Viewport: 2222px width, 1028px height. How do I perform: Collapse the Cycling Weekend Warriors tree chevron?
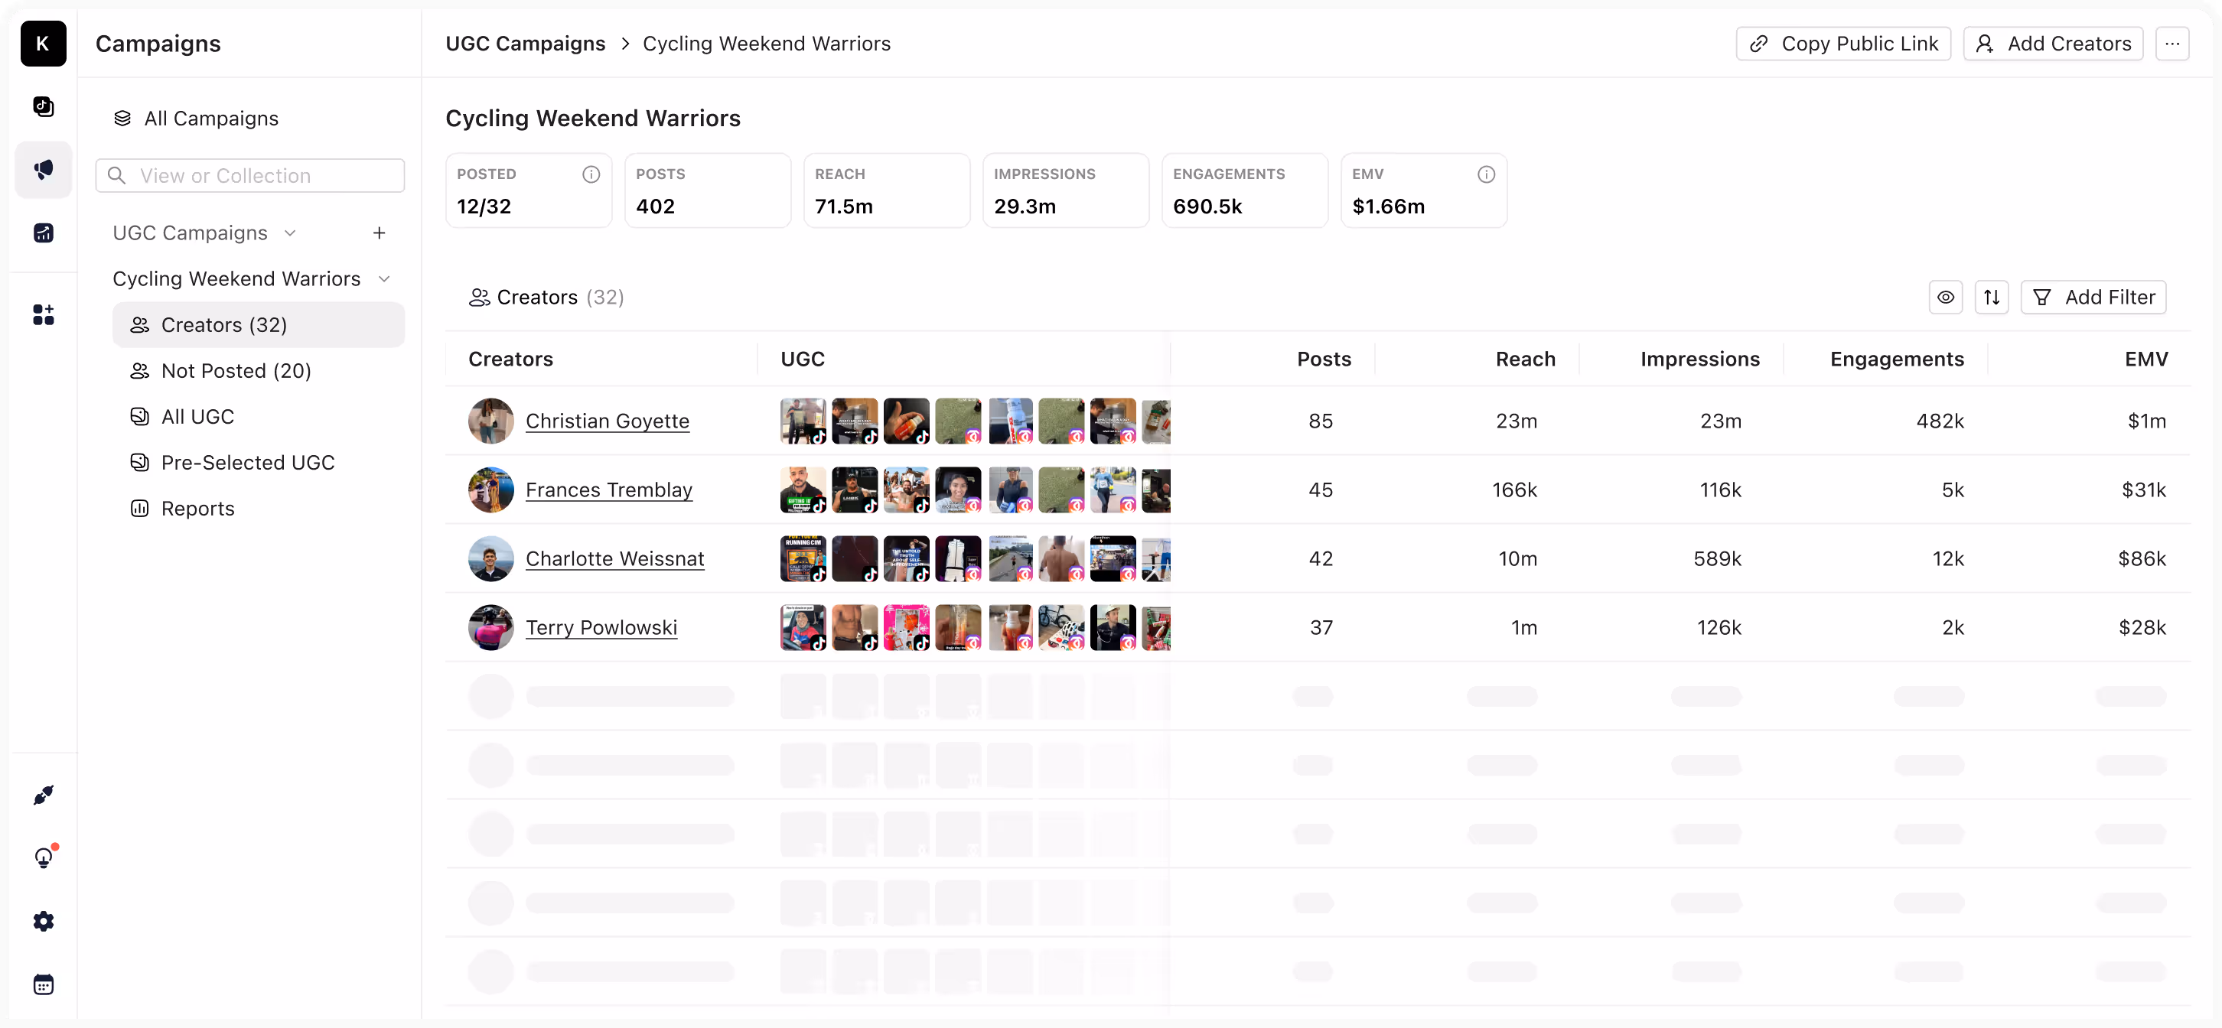click(385, 278)
